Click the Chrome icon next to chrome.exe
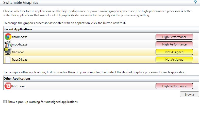 point(8,37)
